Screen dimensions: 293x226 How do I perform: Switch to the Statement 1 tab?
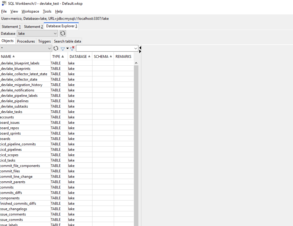(11, 26)
